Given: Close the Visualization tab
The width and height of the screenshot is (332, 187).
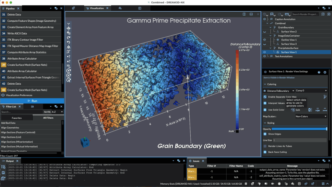Looking at the screenshot, I should click(107, 8).
